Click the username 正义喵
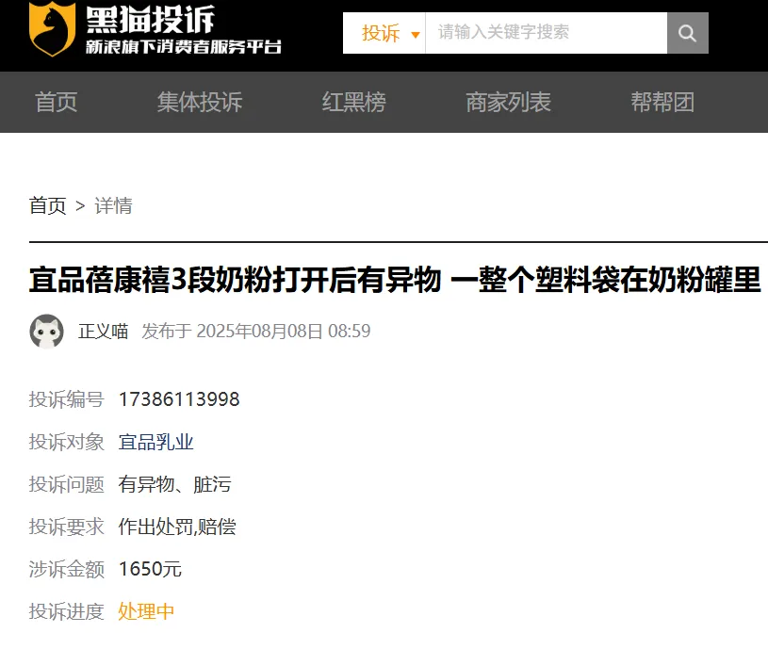768x649 pixels. point(103,332)
